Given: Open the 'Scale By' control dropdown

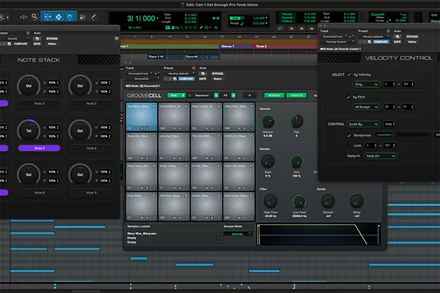Looking at the screenshot, I should [x=363, y=124].
